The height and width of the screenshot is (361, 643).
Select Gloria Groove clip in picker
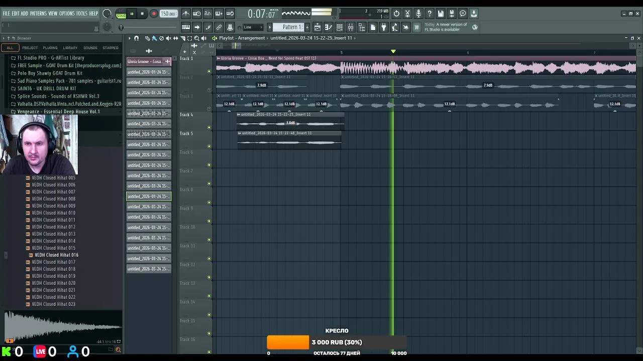point(149,62)
